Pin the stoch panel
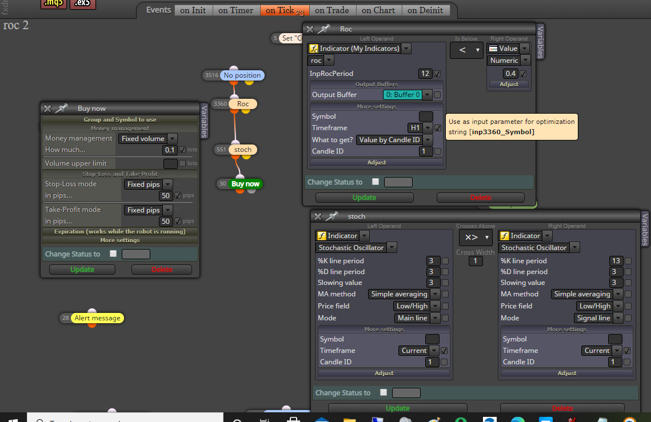Image resolution: width=651 pixels, height=422 pixels. 332,216
